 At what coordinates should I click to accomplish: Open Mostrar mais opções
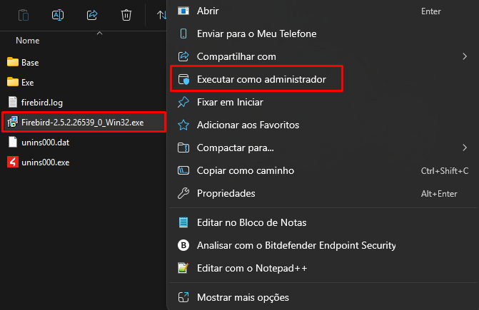(x=243, y=297)
